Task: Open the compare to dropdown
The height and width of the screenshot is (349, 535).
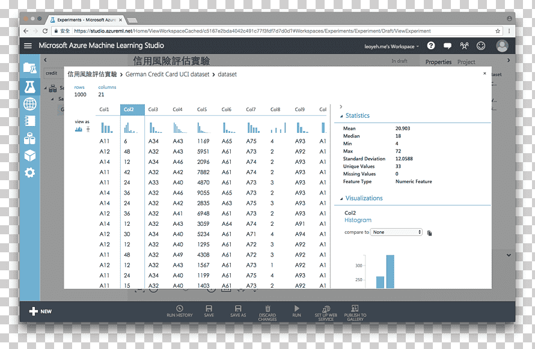Action: 397,232
